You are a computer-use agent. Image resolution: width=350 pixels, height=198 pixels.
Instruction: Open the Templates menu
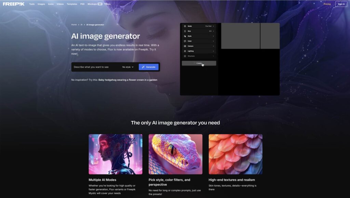[x=72, y=4]
